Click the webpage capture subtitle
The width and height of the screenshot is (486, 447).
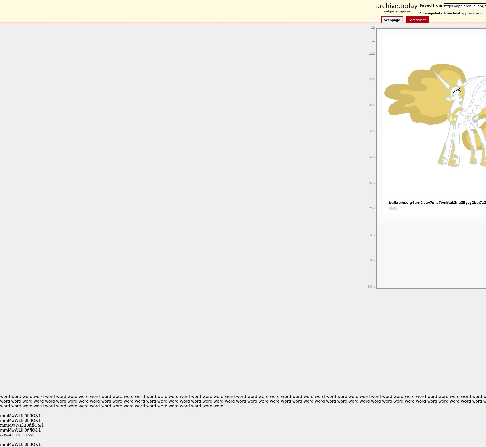(x=396, y=11)
